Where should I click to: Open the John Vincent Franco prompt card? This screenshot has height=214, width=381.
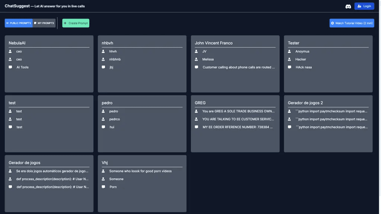point(235,64)
